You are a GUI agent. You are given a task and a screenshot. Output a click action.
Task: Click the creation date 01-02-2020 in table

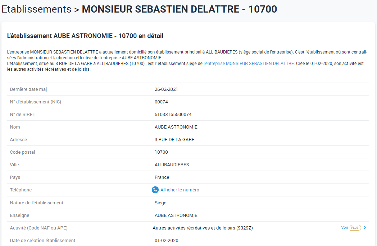coord(166,241)
